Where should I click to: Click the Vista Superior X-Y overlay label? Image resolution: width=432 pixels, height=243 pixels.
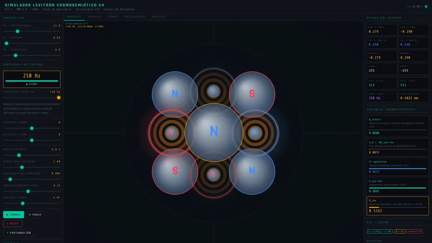[77, 23]
